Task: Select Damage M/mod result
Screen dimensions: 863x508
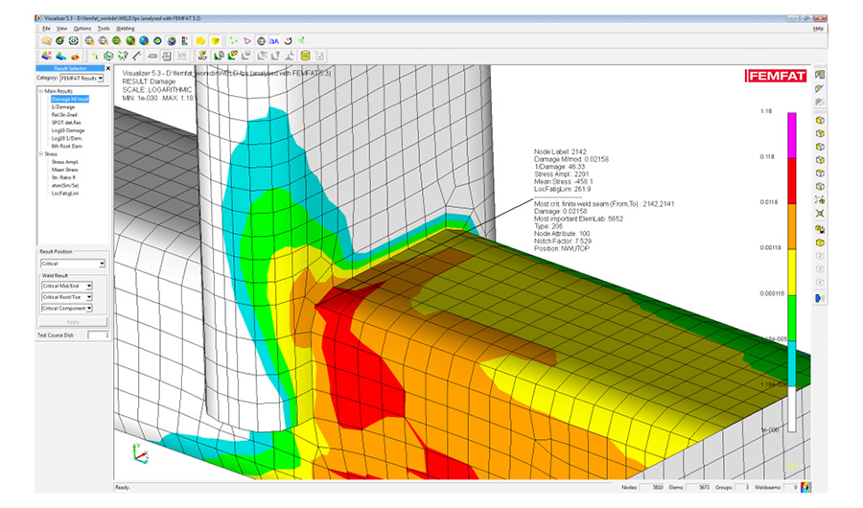Action: coord(70,99)
